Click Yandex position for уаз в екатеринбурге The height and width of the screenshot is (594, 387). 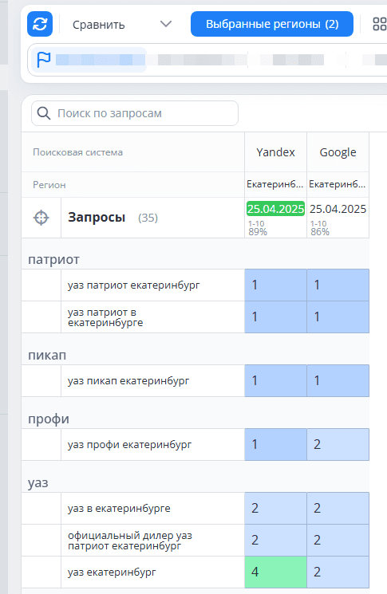tap(275, 509)
